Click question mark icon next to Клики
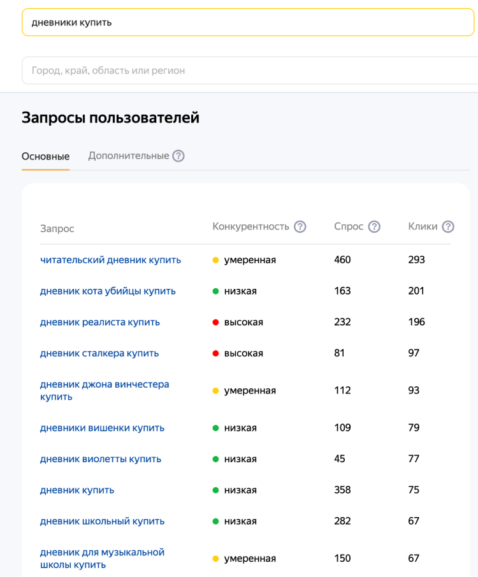478x577 pixels. pos(448,226)
